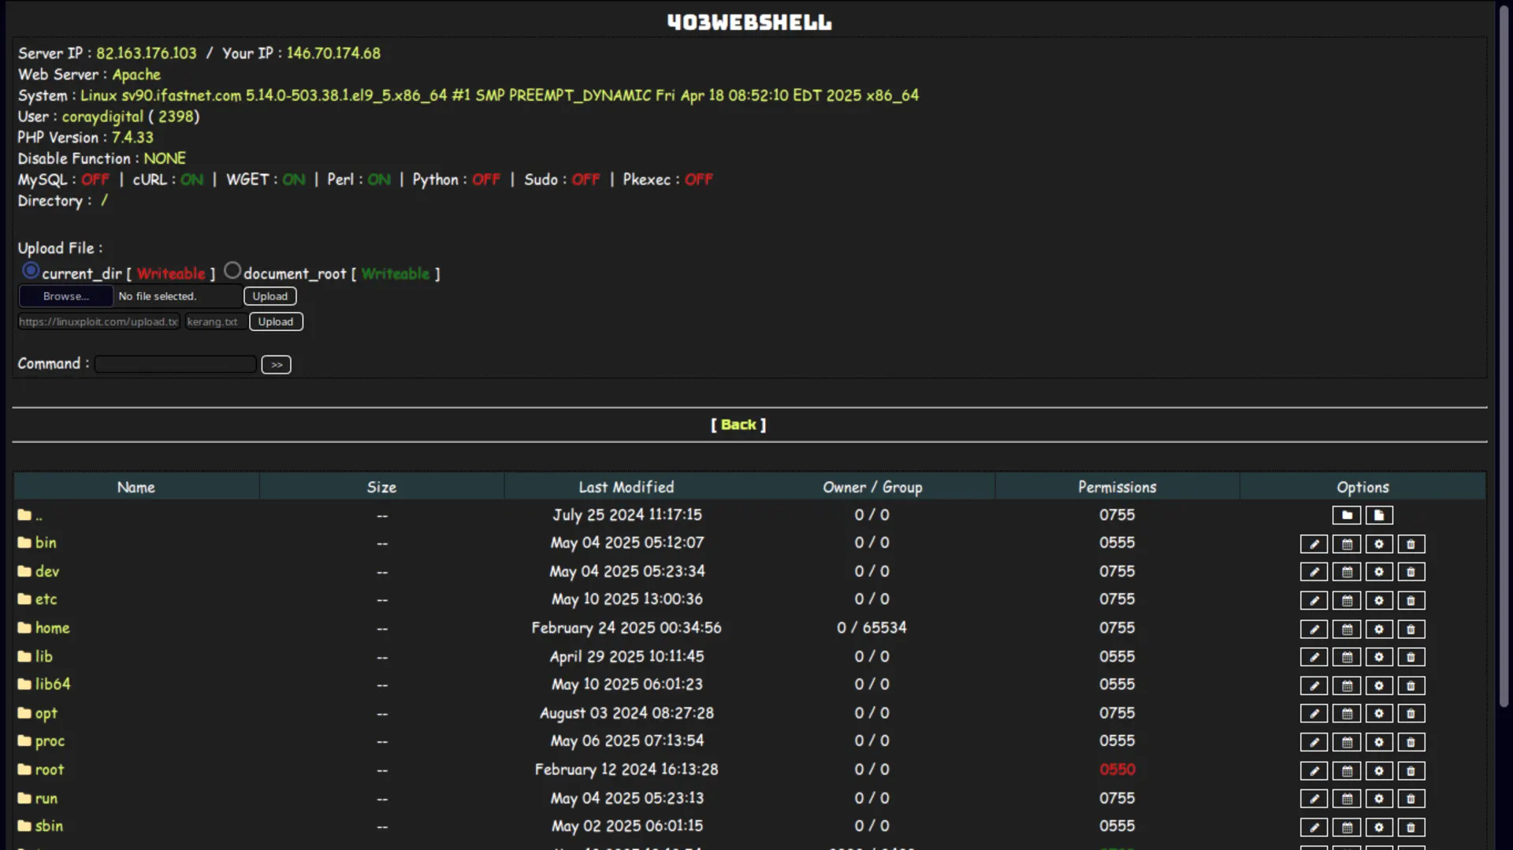Image resolution: width=1513 pixels, height=850 pixels.
Task: Open the sbin folder
Action: tap(49, 826)
